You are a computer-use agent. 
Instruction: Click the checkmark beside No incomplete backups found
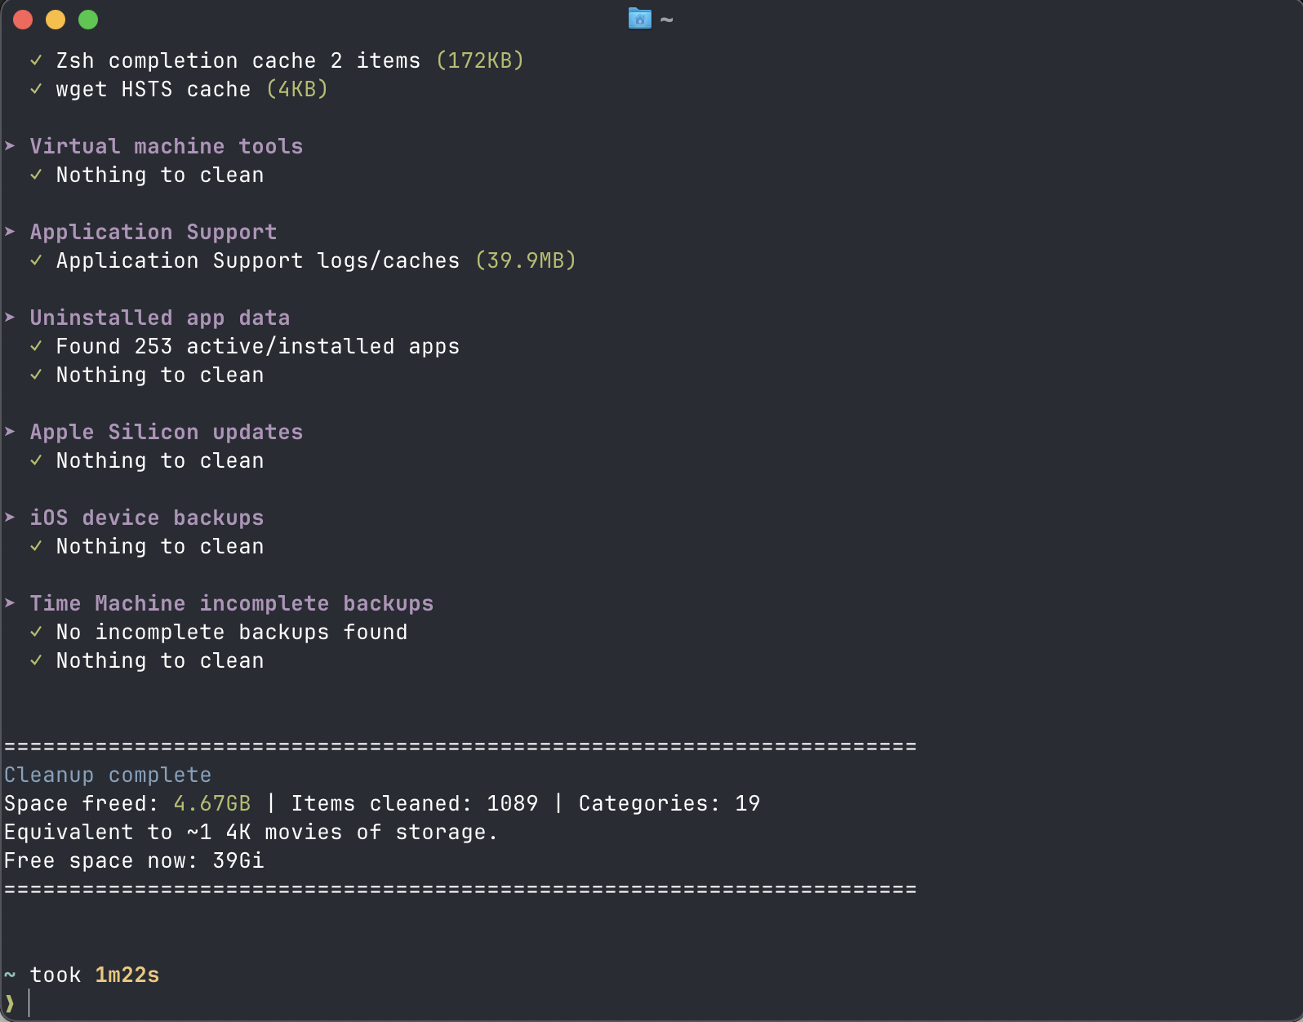(x=36, y=632)
